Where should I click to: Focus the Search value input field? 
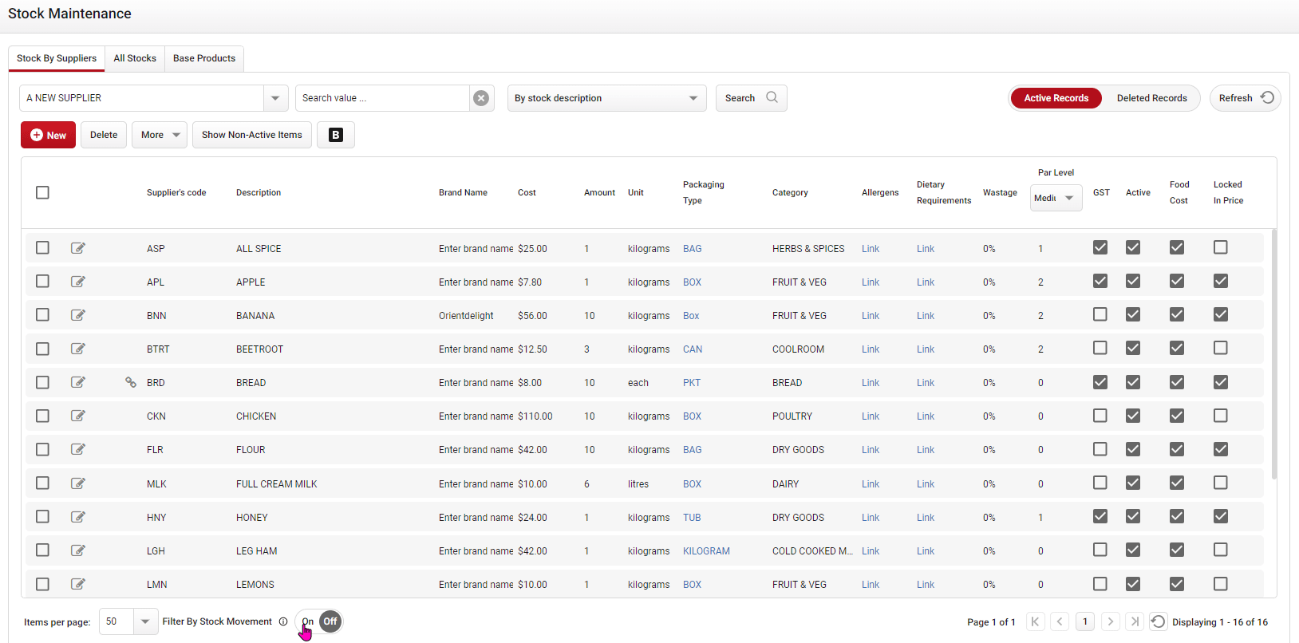(x=382, y=98)
